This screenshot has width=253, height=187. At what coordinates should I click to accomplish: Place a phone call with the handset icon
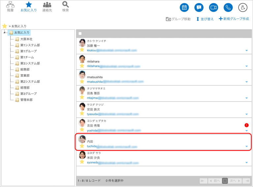tap(228, 8)
